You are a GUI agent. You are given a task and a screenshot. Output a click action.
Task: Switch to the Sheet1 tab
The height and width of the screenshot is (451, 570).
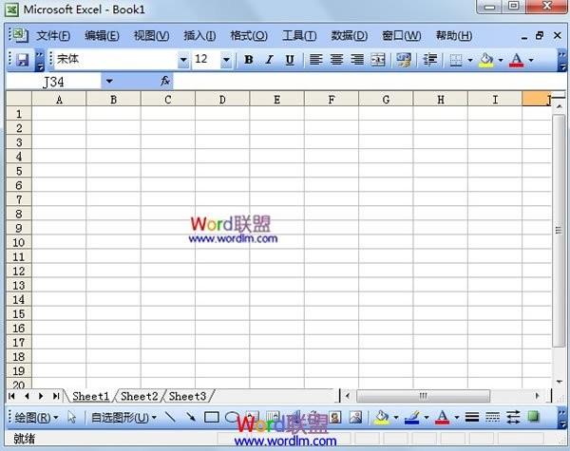click(x=91, y=396)
